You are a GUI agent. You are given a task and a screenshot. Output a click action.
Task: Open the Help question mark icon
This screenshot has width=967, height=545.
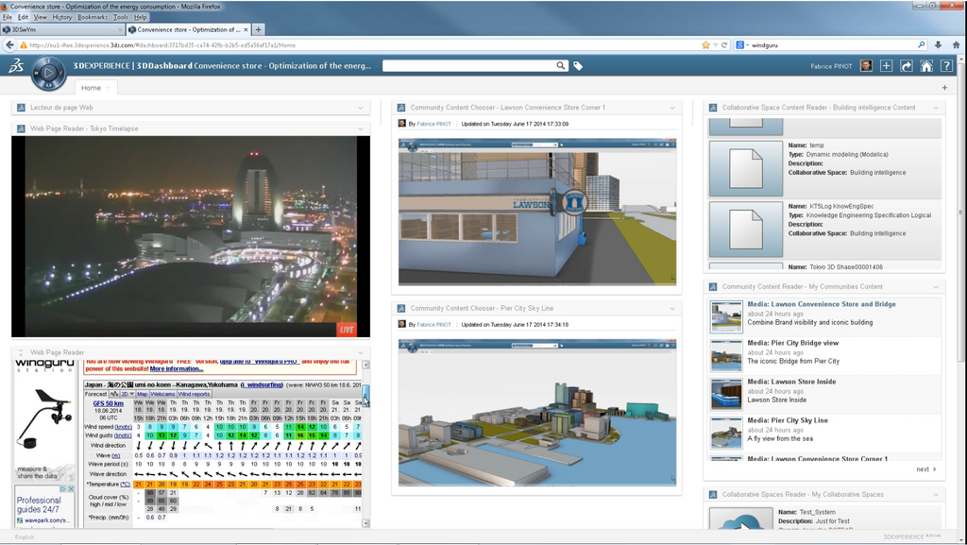tap(946, 66)
